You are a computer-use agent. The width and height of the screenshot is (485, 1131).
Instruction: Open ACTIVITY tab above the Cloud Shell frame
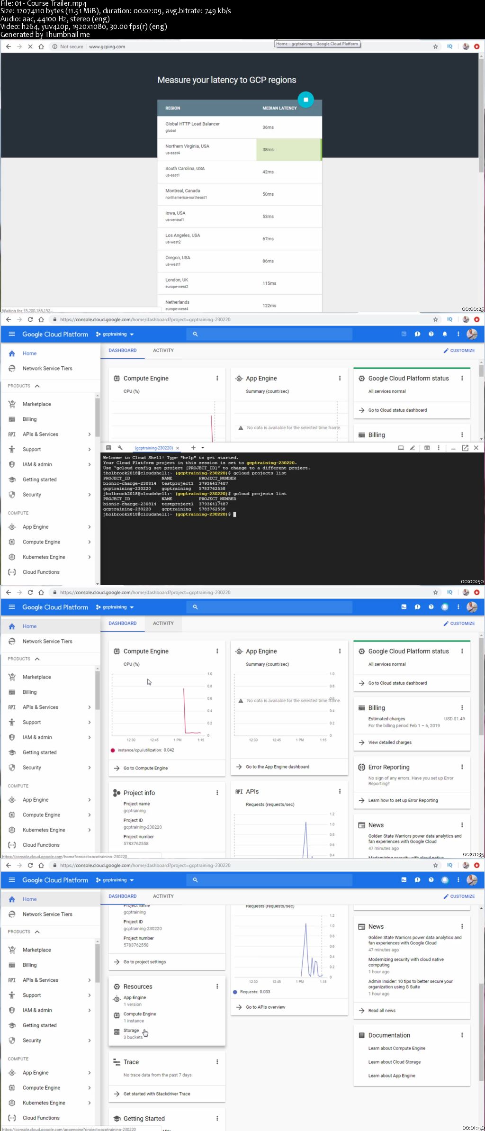pyautogui.click(x=163, y=350)
